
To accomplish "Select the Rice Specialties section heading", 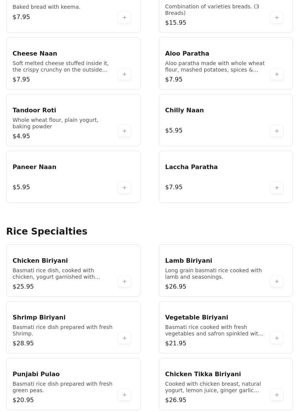I will click(47, 231).
